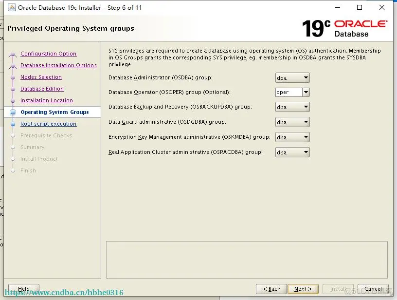Open the OSBACKUPDBA group dropdown

click(292, 107)
